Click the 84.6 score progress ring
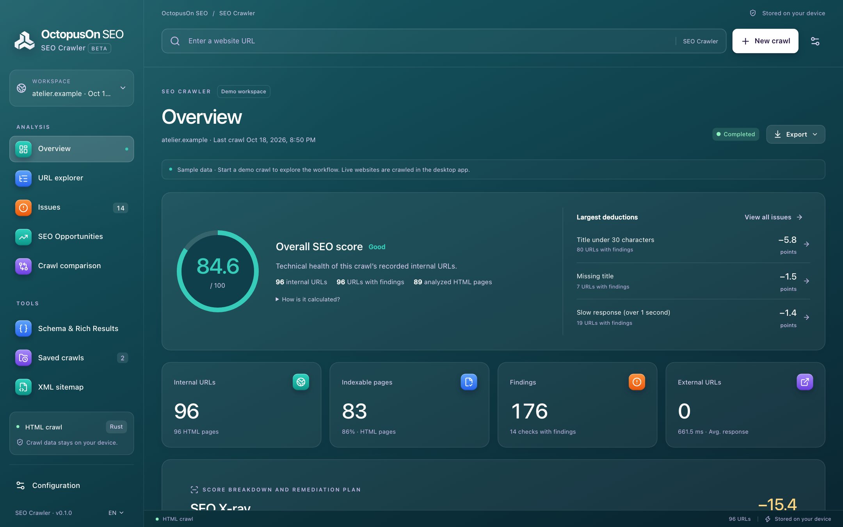 tap(218, 271)
